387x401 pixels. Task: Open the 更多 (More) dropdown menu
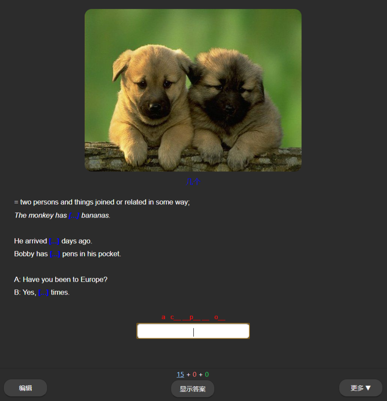360,388
